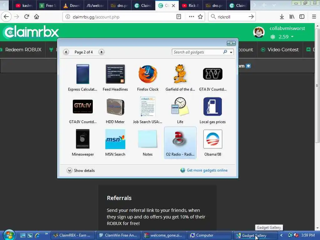Image resolution: width=320 pixels, height=240 pixels.
Task: Click the 3:59 PM taskbar clock
Action: 308,235
